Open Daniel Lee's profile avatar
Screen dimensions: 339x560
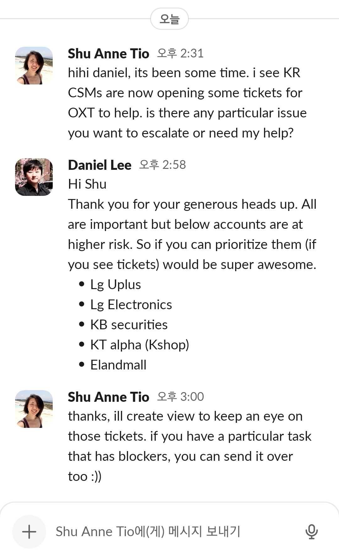click(x=34, y=177)
